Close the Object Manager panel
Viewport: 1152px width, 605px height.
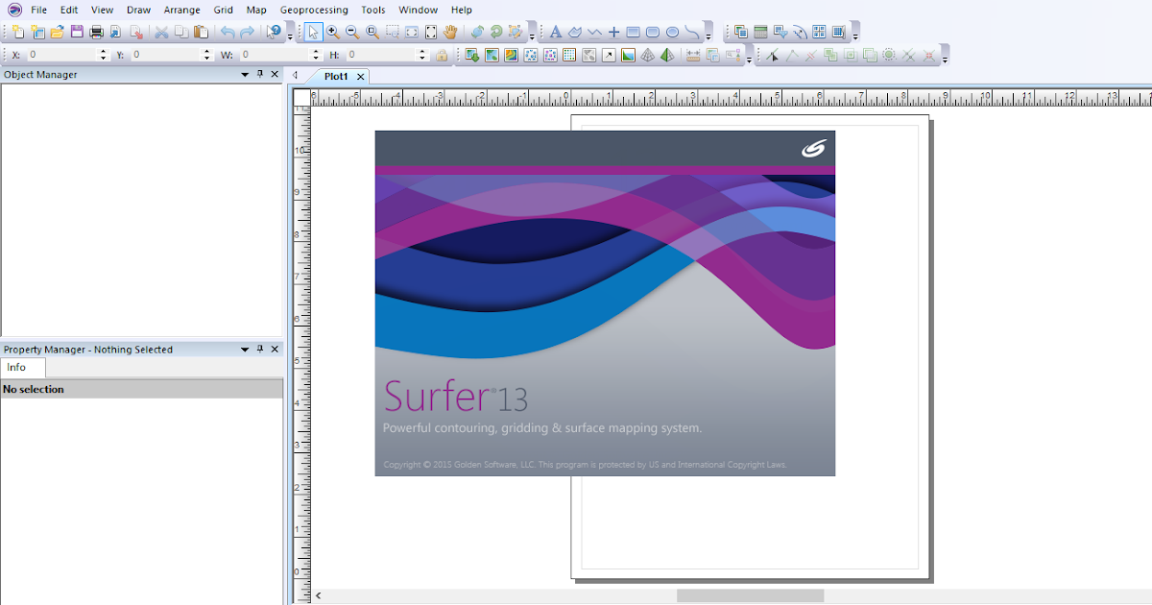pos(275,74)
